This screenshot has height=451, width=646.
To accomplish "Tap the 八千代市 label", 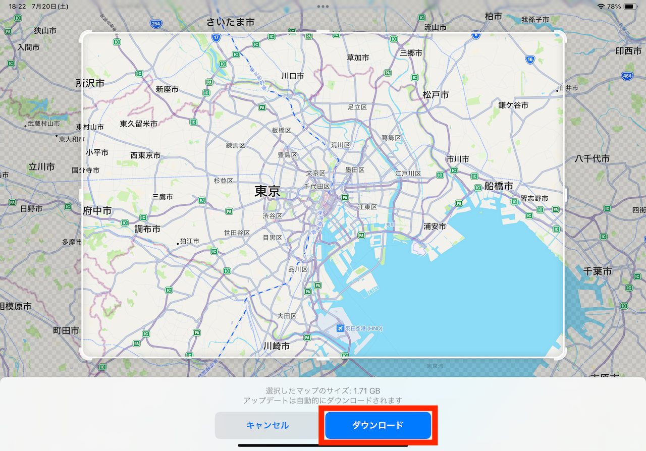I will (593, 158).
